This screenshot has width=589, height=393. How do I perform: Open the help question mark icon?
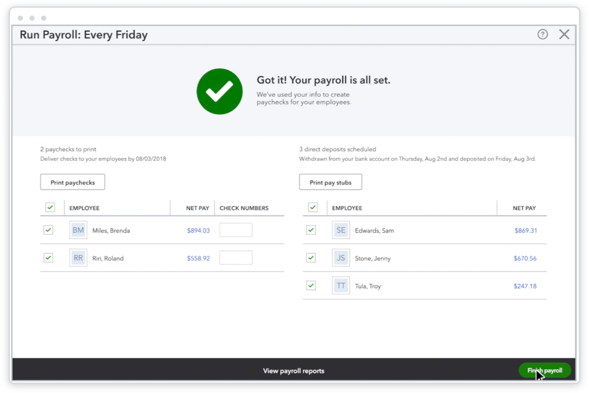542,34
